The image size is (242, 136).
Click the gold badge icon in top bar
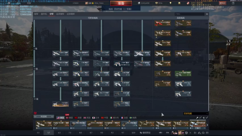click(x=179, y=3)
